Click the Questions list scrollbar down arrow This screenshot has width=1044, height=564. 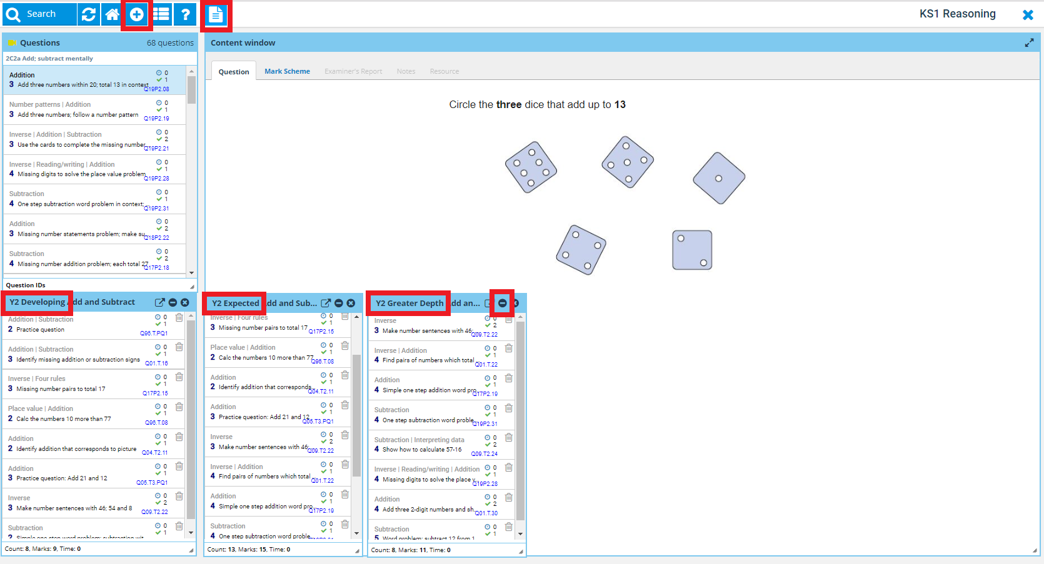point(192,273)
